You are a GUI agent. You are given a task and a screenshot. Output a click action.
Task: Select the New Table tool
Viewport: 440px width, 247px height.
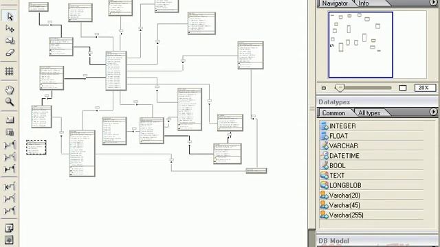pos(10,132)
